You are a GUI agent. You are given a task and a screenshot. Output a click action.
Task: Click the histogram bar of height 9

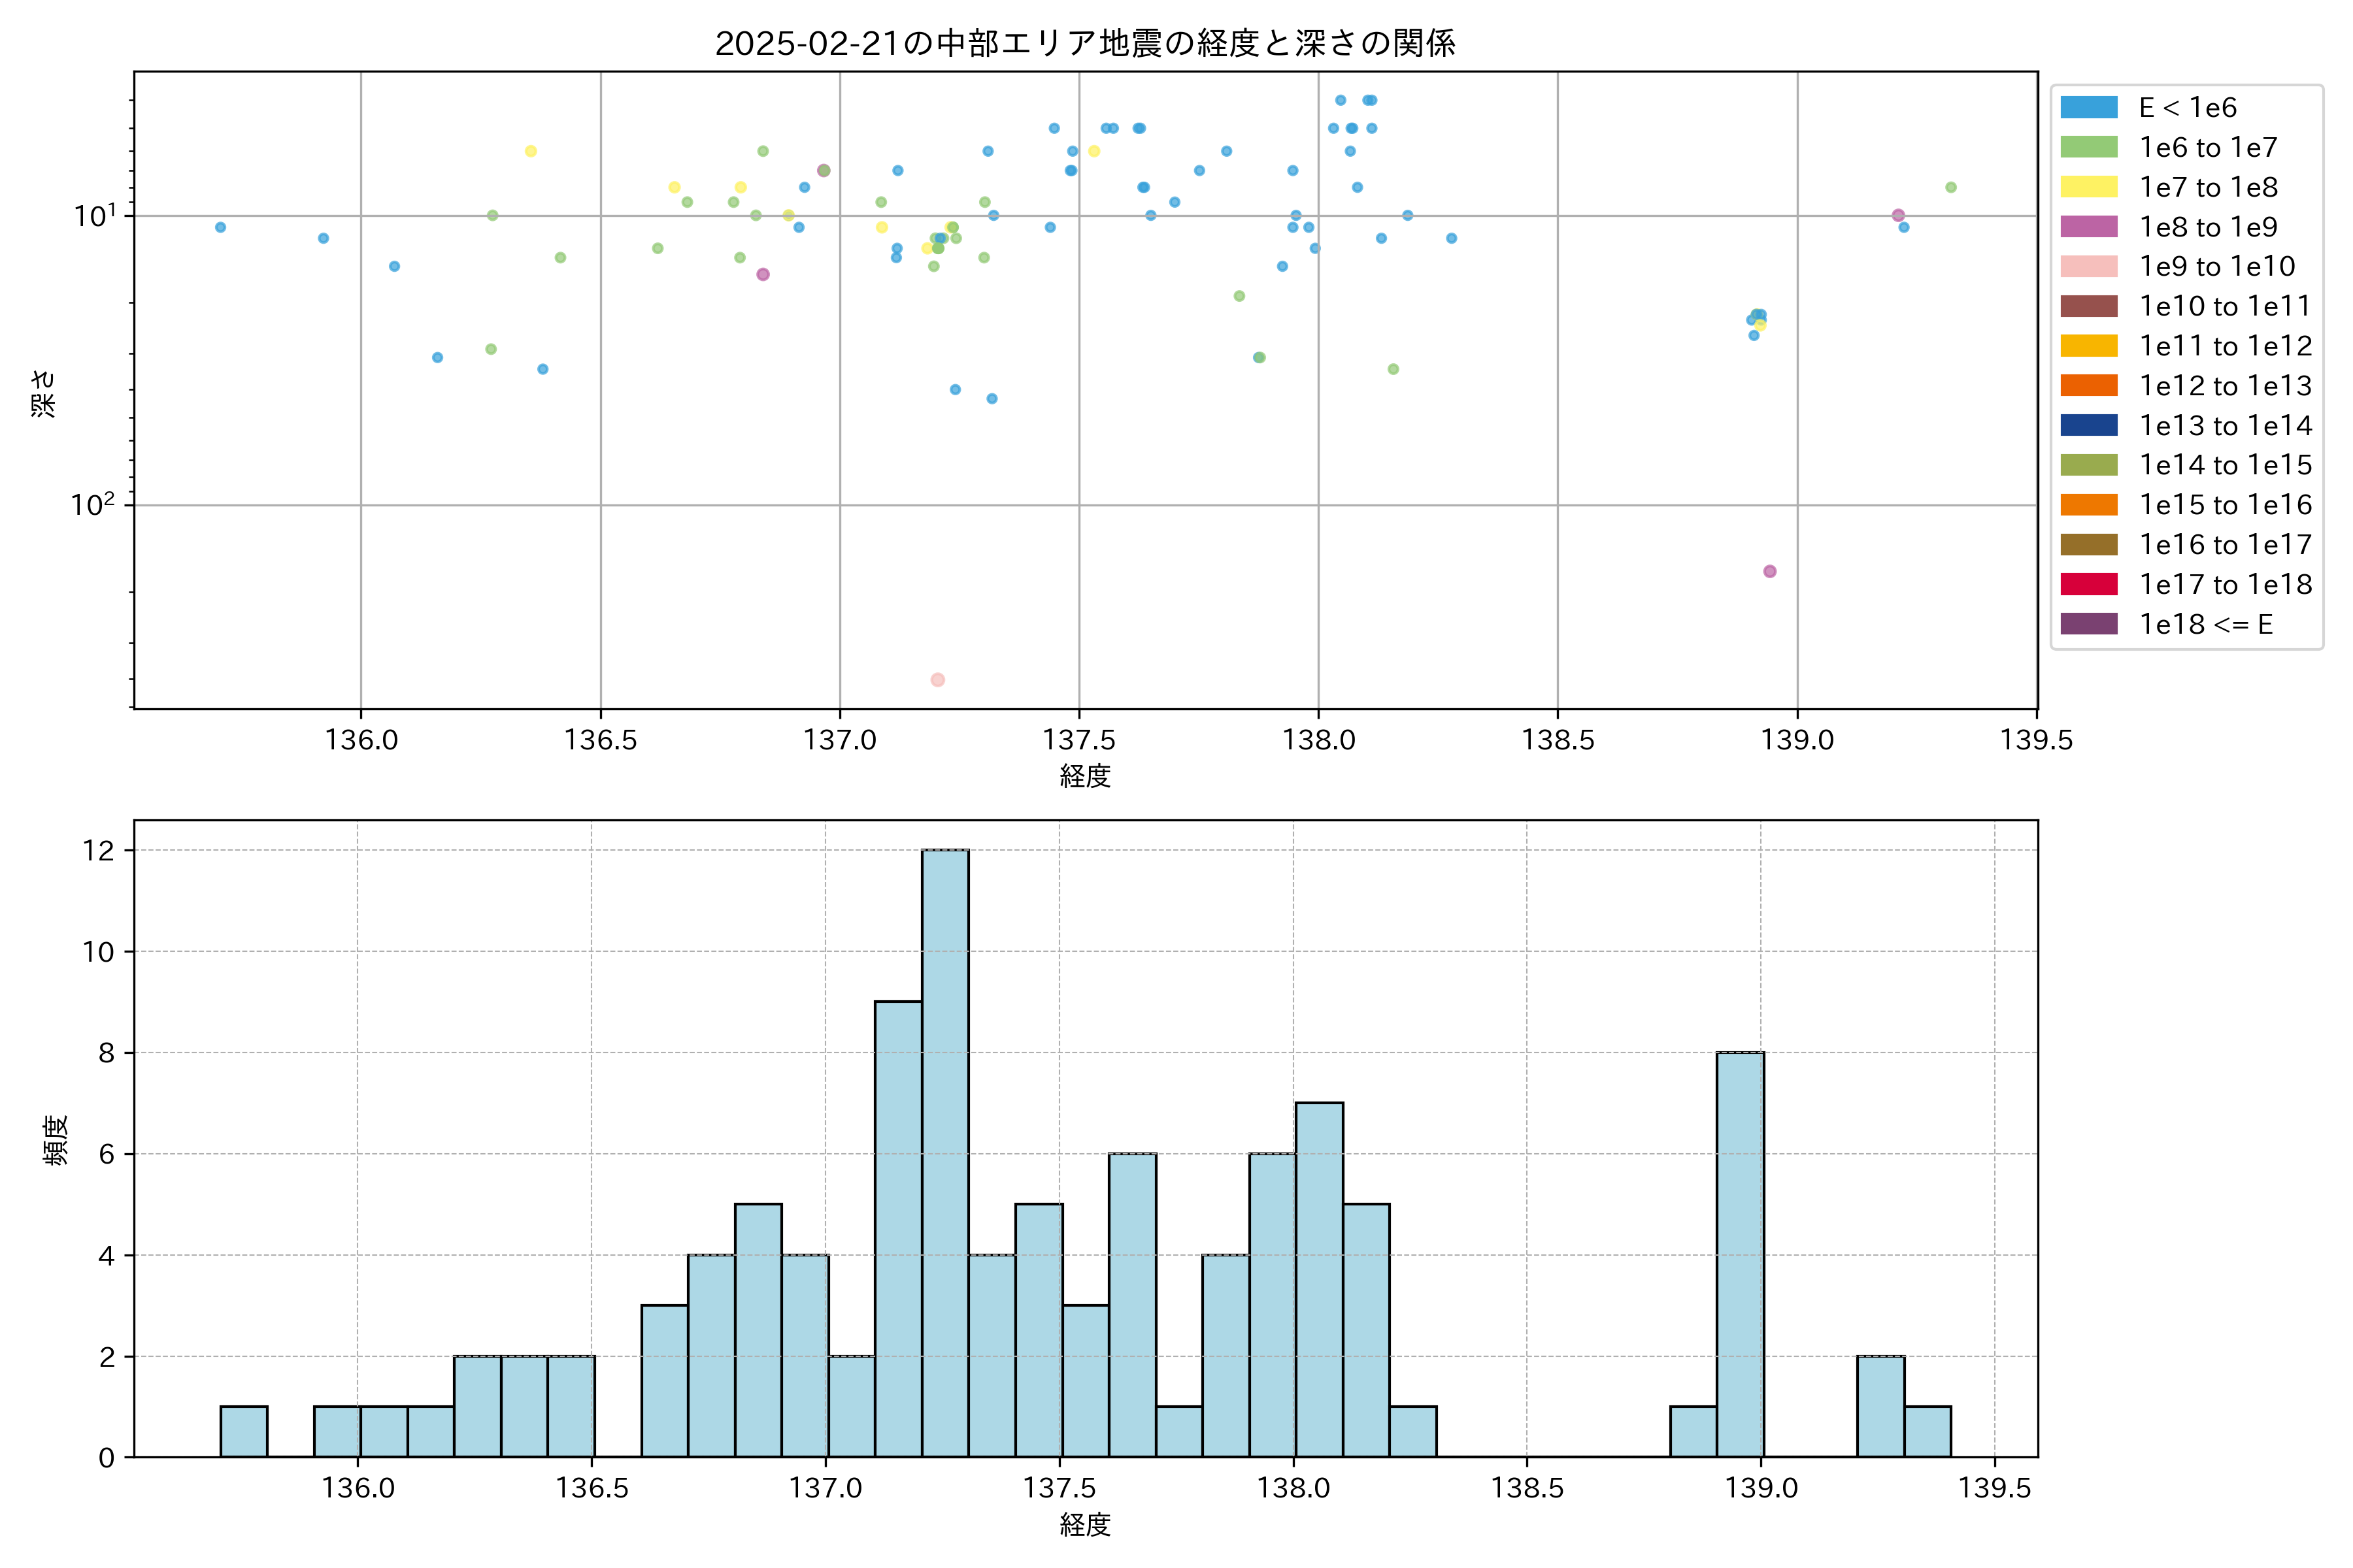point(897,1229)
